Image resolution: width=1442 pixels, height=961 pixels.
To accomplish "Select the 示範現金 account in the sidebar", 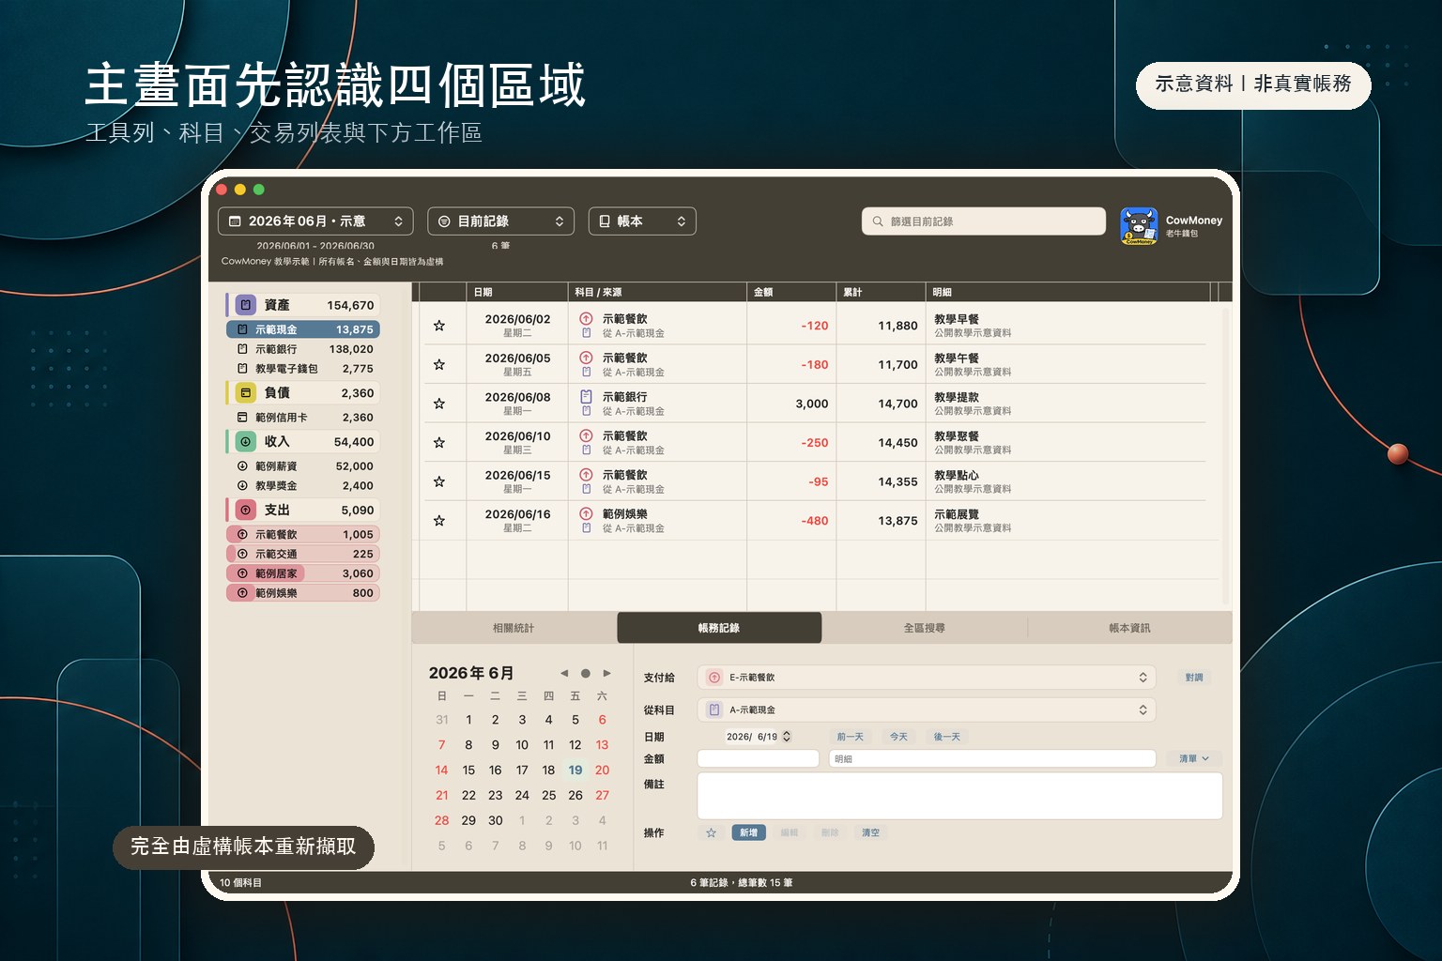I will pos(302,329).
